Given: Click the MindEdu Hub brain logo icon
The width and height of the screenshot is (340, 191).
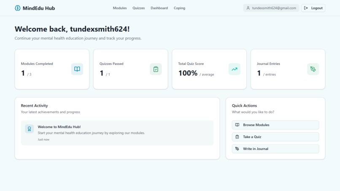Looking at the screenshot, I should tap(18, 8).
